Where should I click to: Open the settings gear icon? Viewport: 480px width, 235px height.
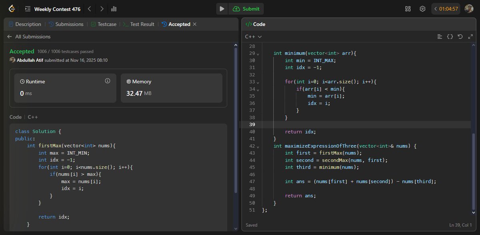coord(422,8)
